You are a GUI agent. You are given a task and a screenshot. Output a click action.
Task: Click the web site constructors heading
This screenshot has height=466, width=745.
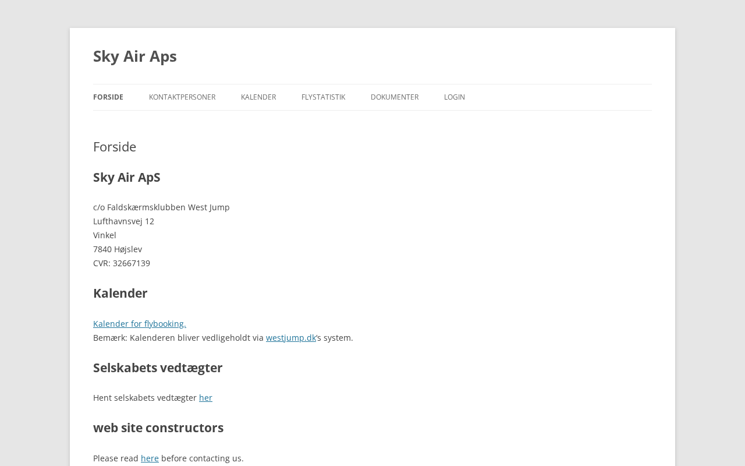pyautogui.click(x=158, y=428)
